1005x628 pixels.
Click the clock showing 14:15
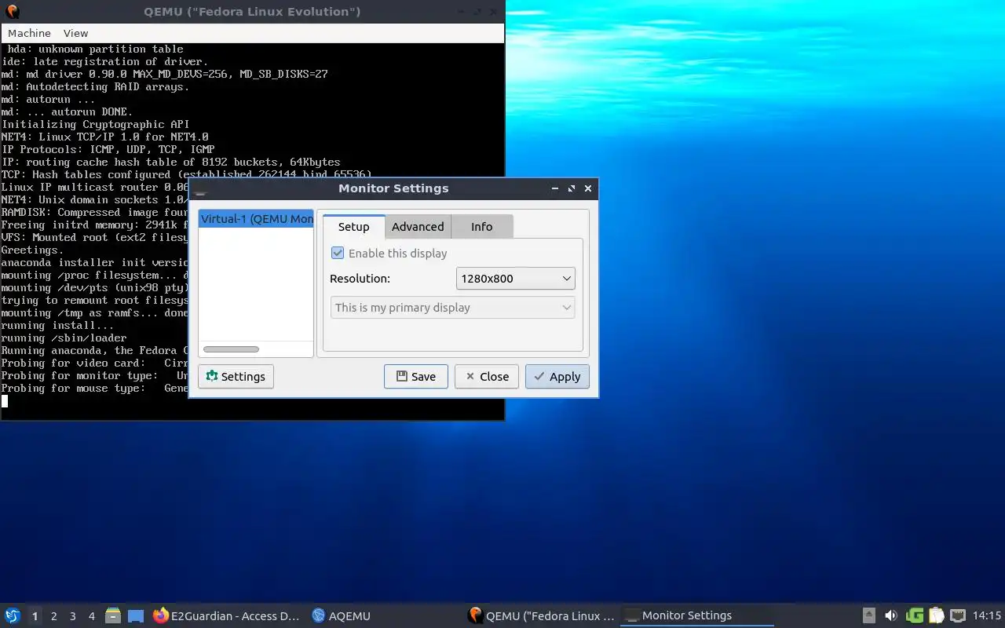point(987,616)
